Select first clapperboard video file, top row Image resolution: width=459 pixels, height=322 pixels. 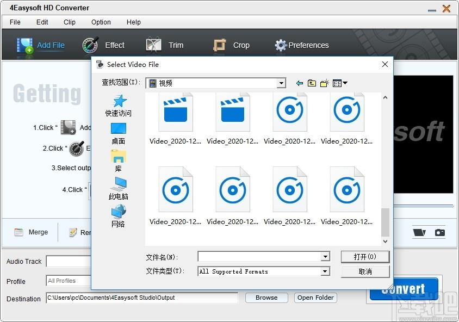(175, 119)
